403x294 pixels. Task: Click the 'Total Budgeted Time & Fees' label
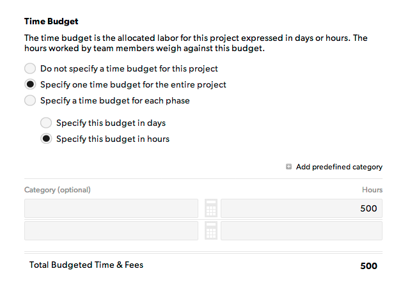point(86,265)
